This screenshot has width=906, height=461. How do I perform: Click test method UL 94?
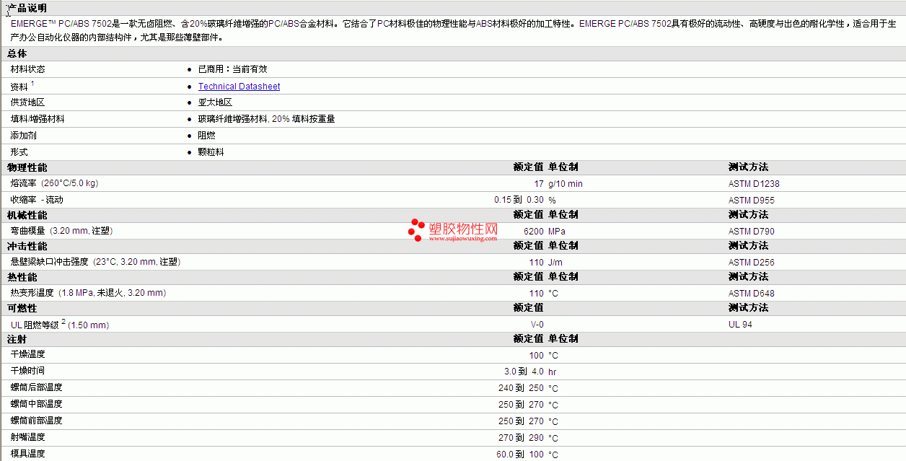(740, 325)
